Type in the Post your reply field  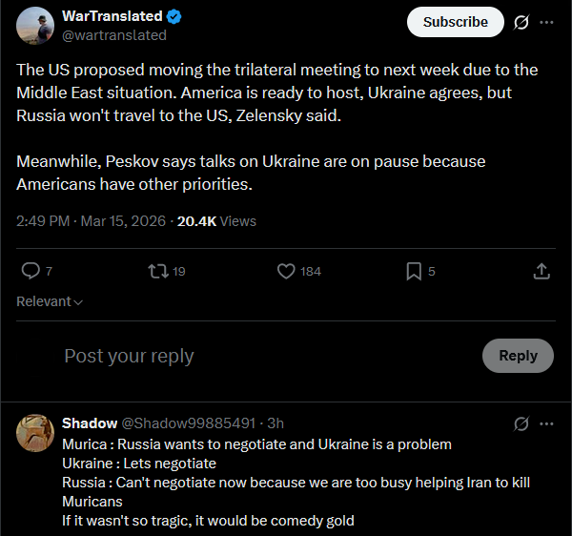coord(267,357)
